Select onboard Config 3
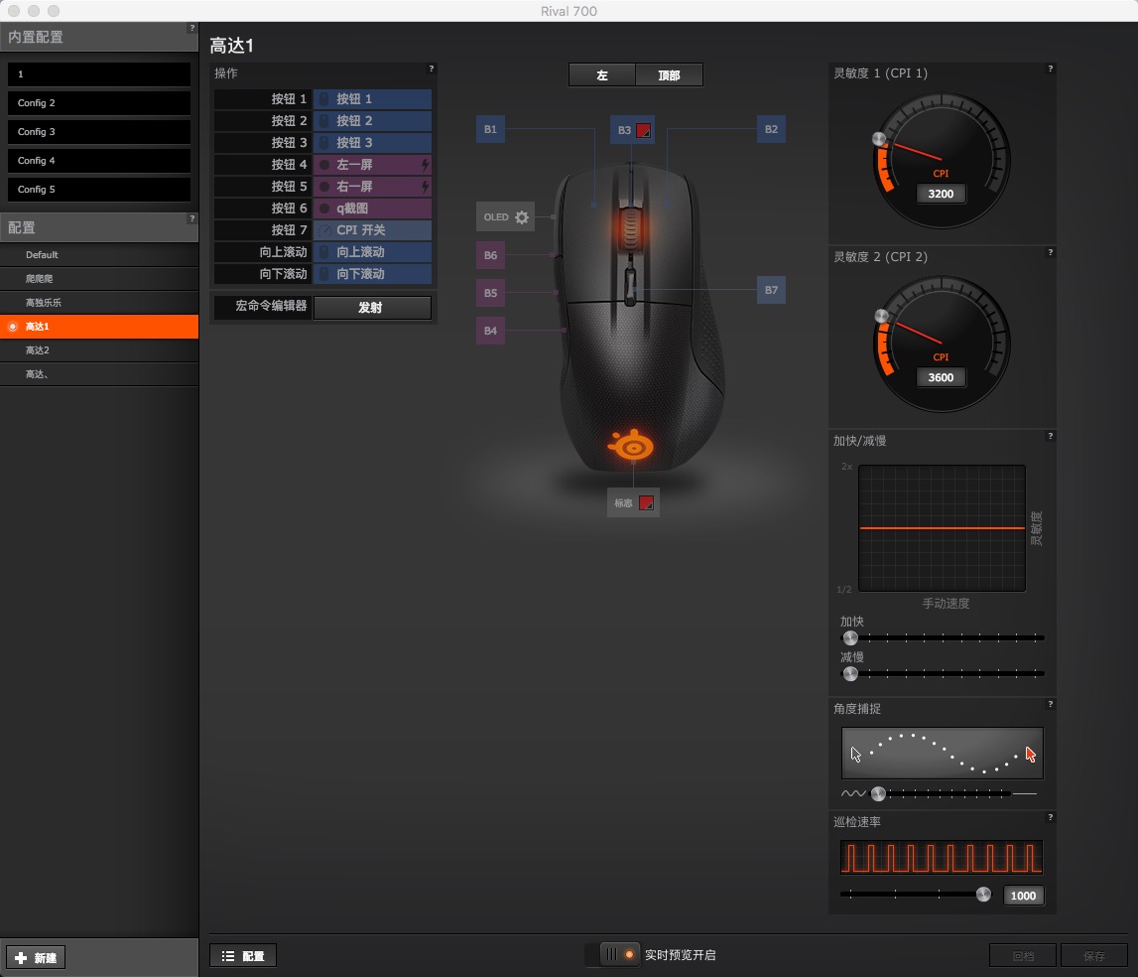 tap(99, 131)
